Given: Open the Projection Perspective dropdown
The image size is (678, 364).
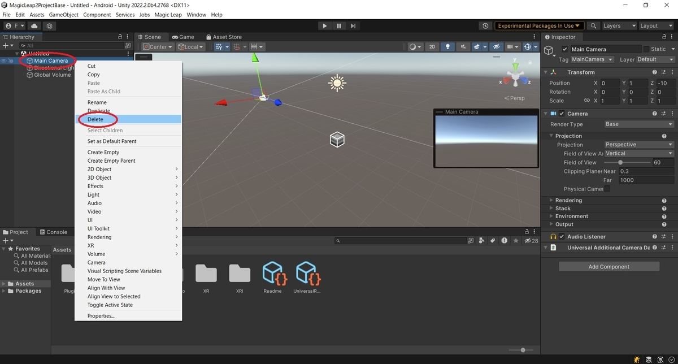Looking at the screenshot, I should tap(639, 145).
